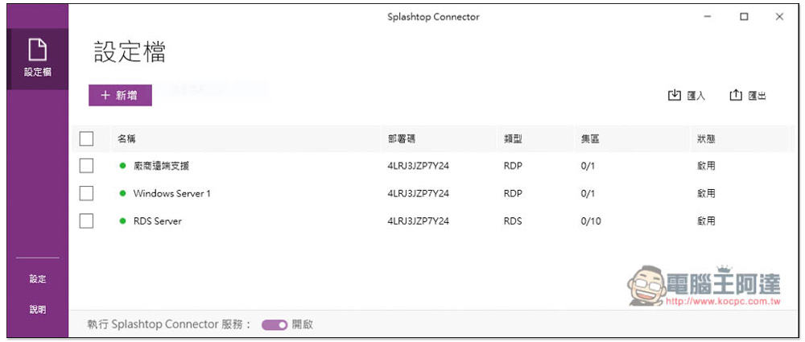805x342 pixels.
Task: Select the Windows Server 1 checkbox
Action: click(x=87, y=193)
